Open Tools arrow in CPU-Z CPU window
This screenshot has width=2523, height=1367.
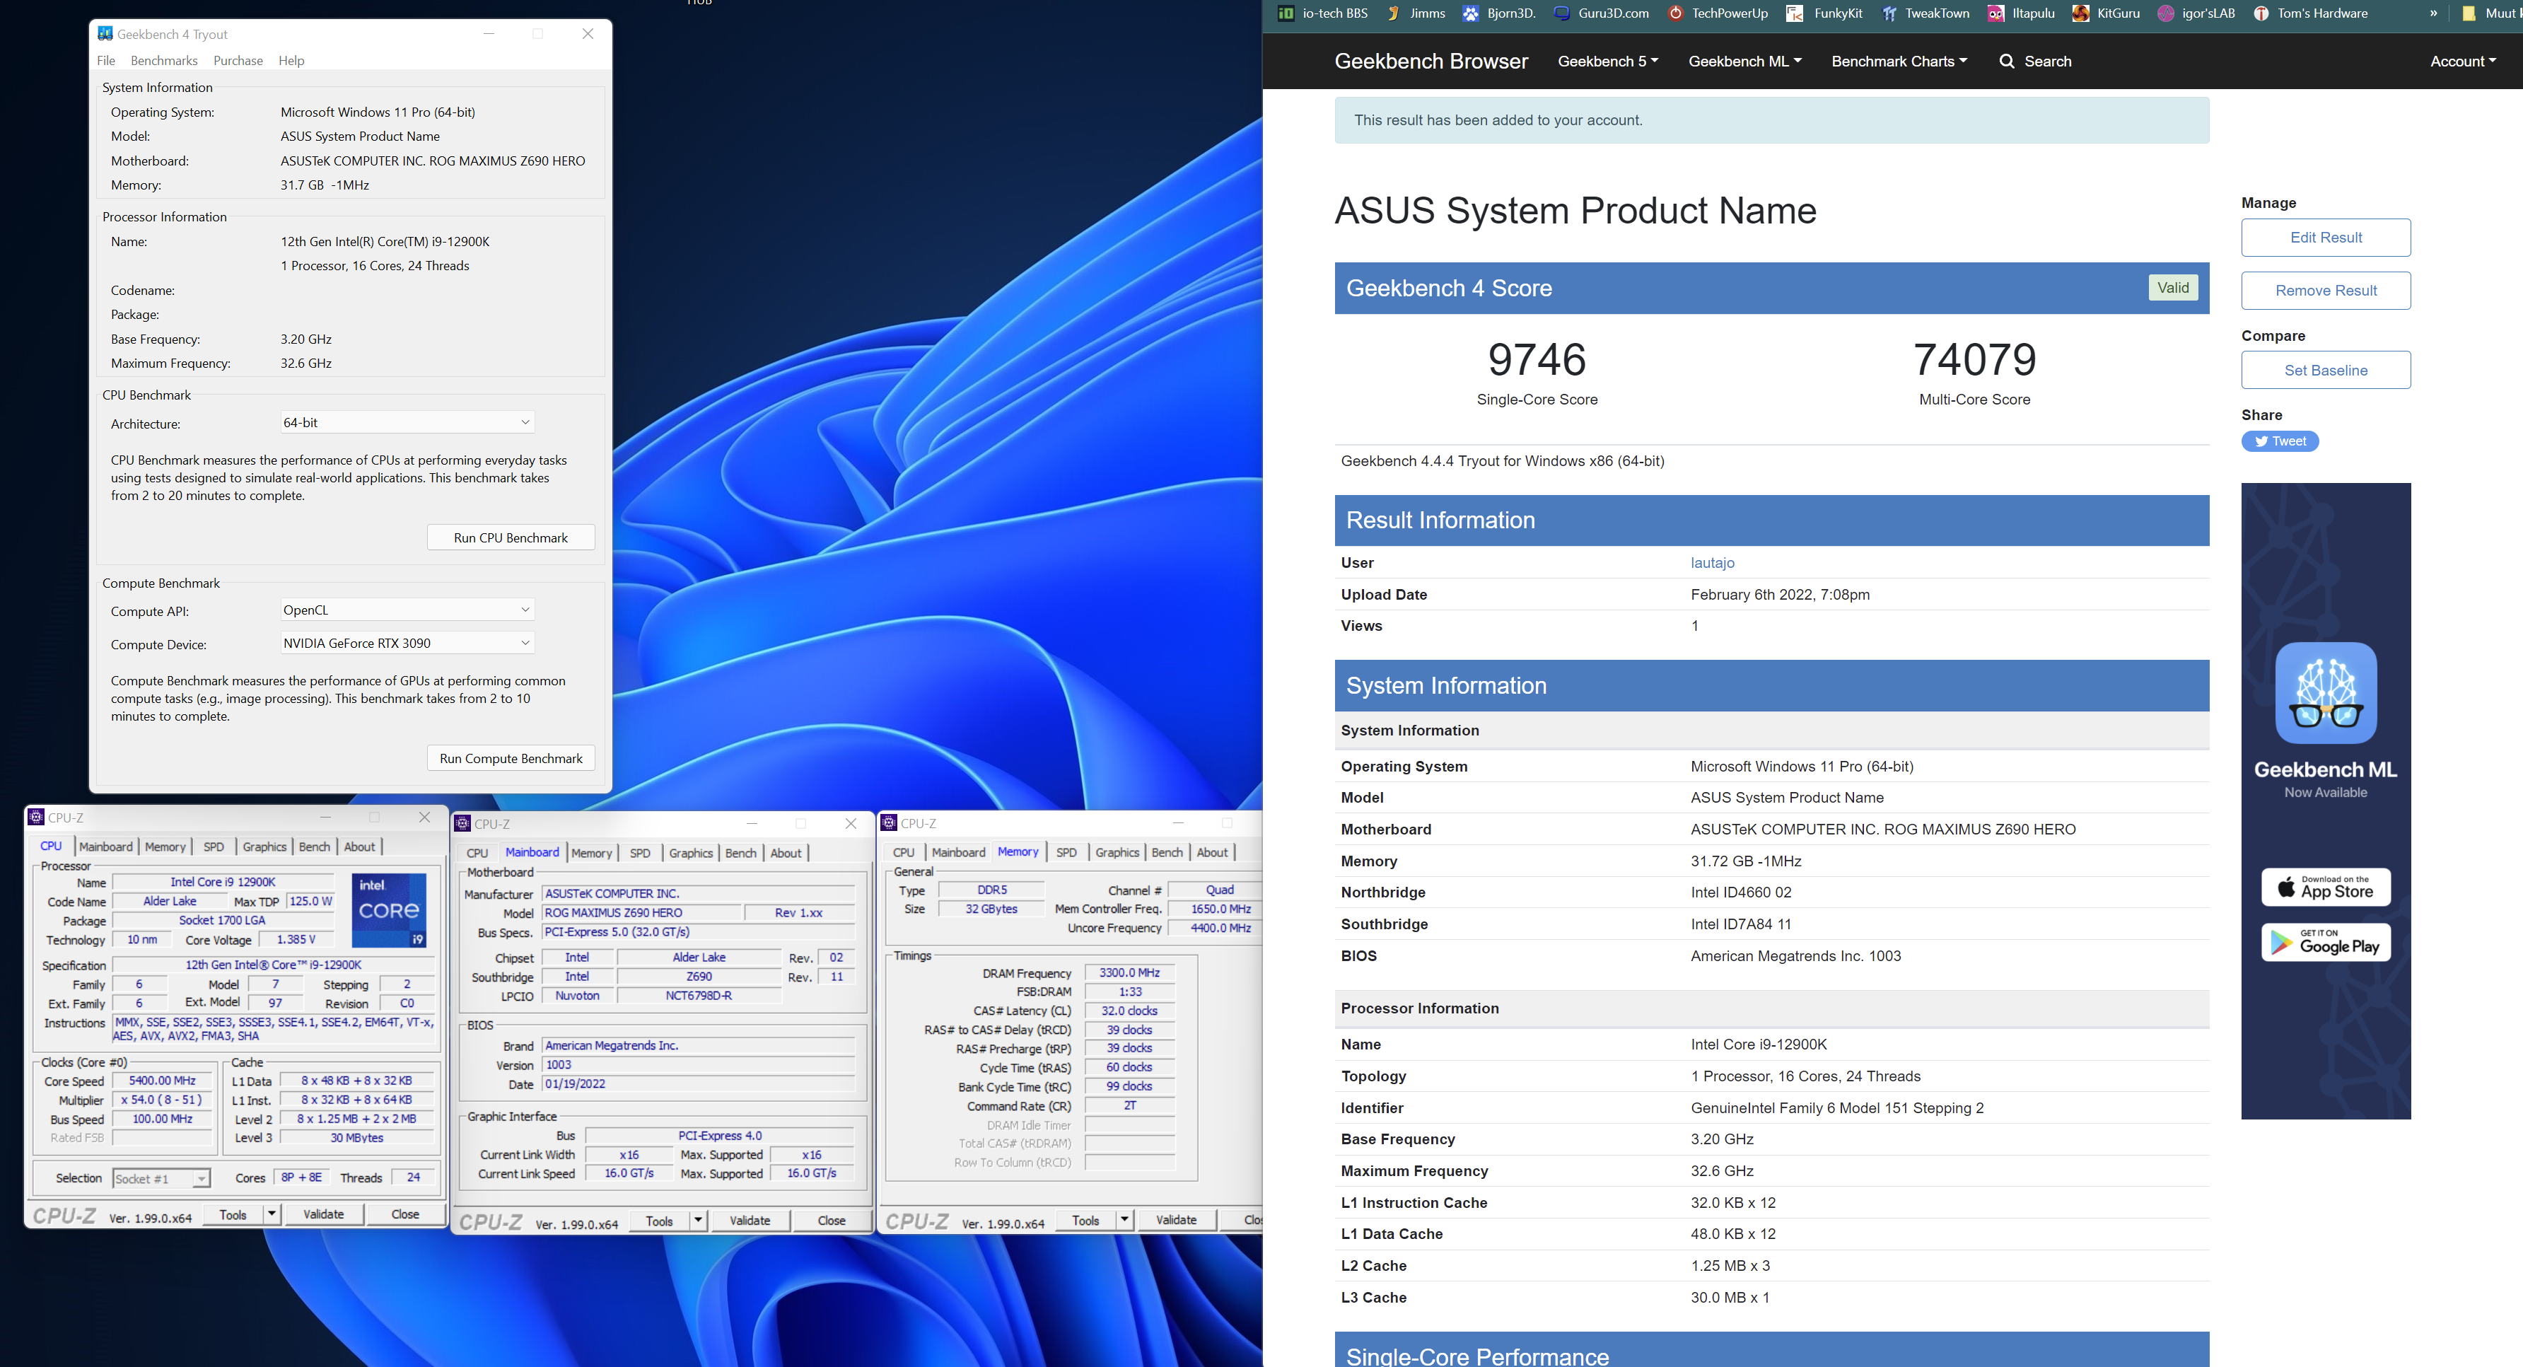[x=272, y=1214]
